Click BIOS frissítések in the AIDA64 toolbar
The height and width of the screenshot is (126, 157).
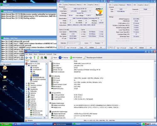(x=76, y=58)
